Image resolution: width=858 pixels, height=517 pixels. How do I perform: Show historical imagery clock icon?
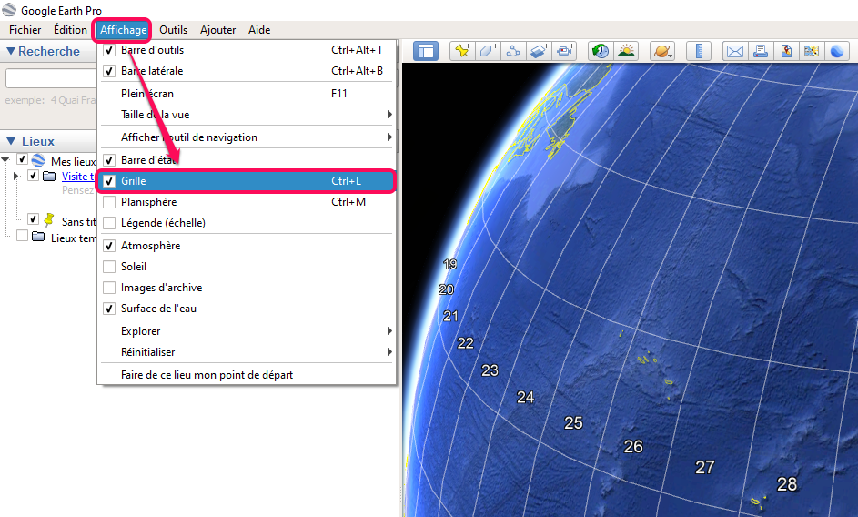click(x=601, y=51)
